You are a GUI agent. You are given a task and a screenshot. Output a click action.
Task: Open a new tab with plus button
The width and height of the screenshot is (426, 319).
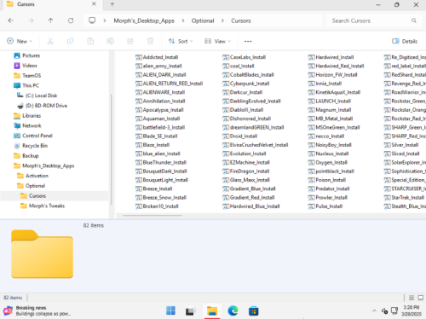(112, 4)
